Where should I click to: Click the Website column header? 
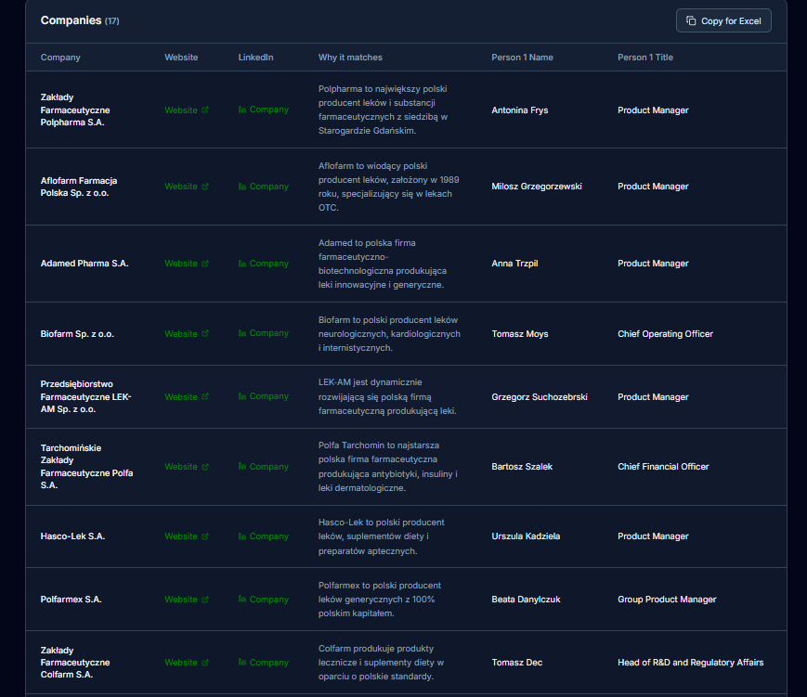(181, 58)
